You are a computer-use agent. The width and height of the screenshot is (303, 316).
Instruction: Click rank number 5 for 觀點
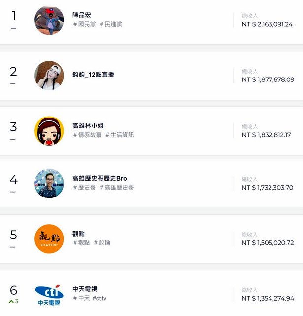[x=13, y=235]
